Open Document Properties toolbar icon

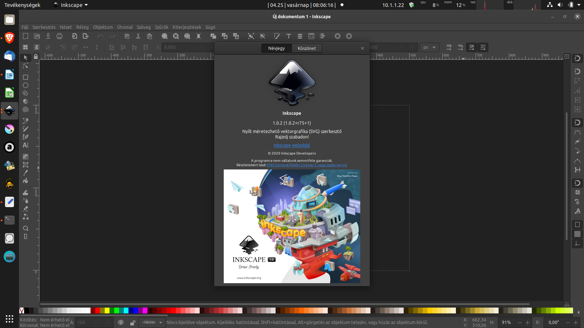point(349,36)
